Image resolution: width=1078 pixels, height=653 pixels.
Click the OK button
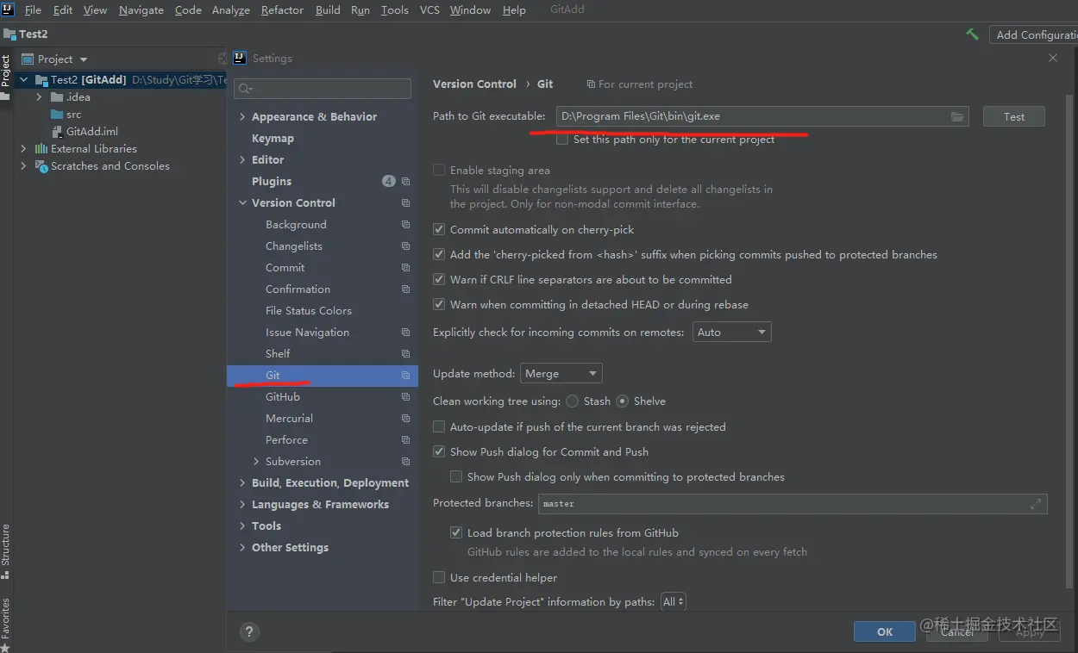(x=885, y=631)
